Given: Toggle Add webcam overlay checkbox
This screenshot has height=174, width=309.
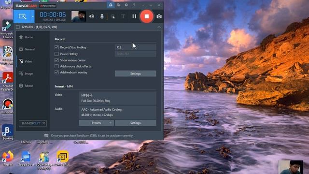Looking at the screenshot, I should [56, 72].
